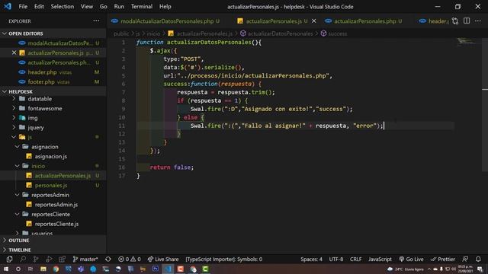Open the File menu
The image size is (488, 274).
pos(23,6)
